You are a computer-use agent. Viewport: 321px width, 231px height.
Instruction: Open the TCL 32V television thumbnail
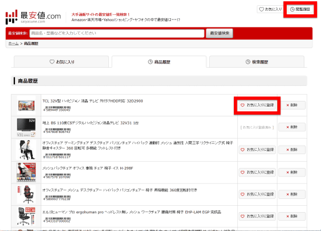pyautogui.click(x=26, y=105)
